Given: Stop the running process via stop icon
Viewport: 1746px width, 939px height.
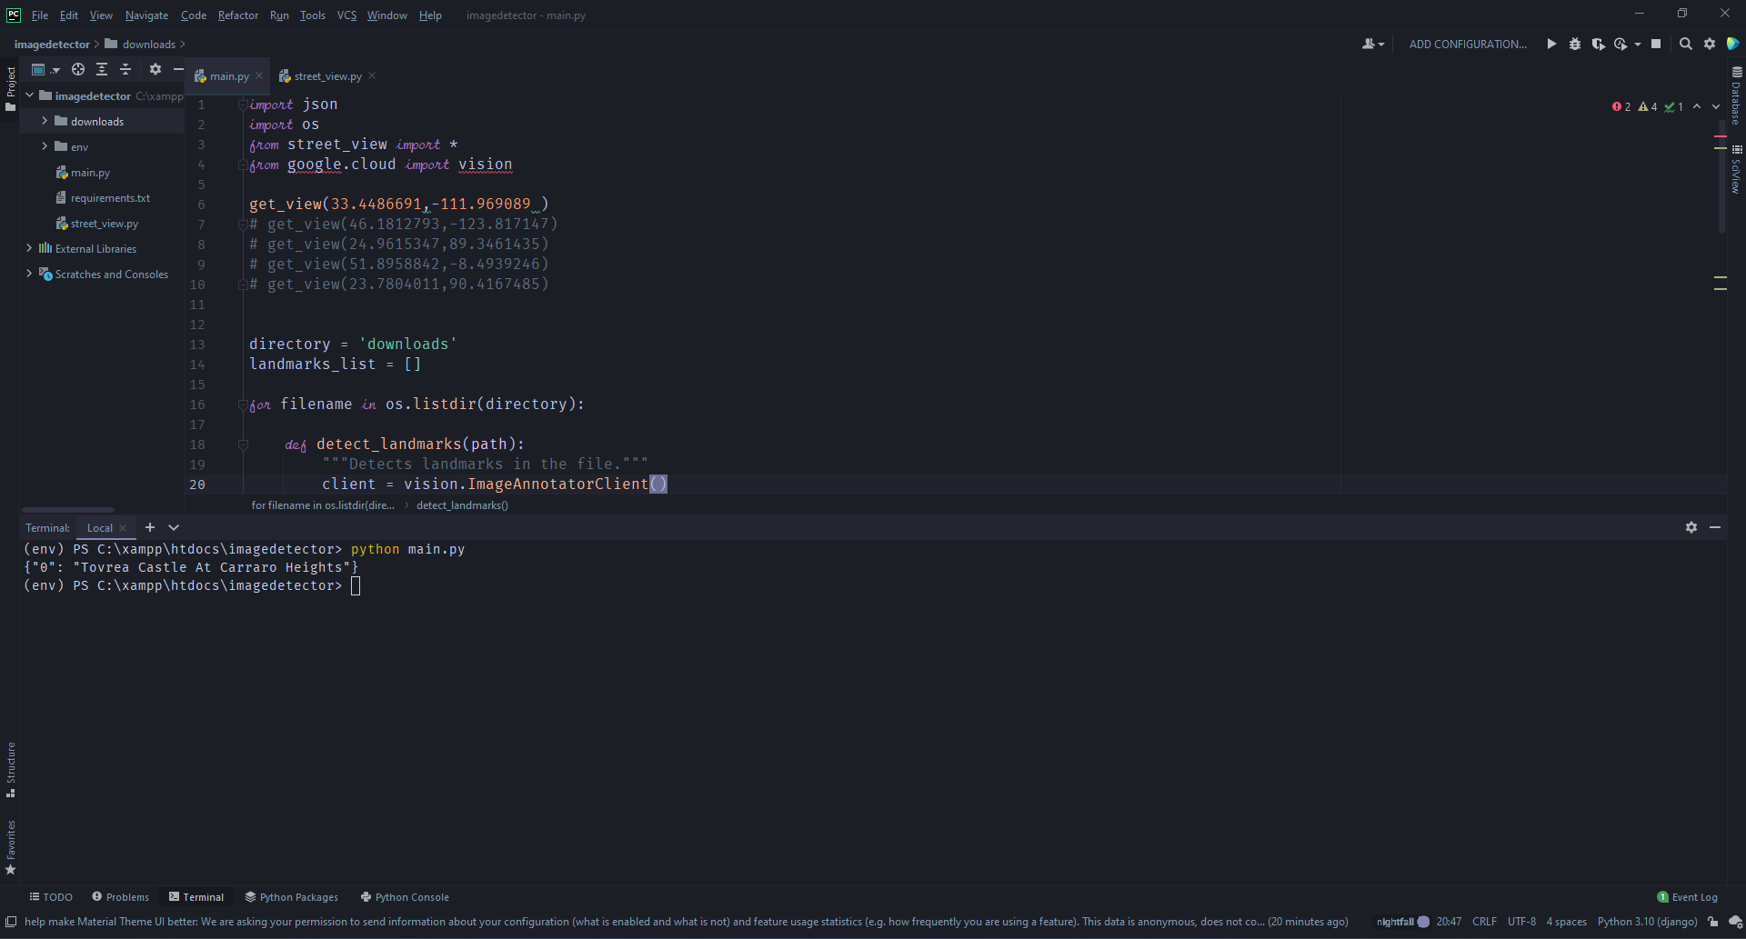Looking at the screenshot, I should (1657, 44).
